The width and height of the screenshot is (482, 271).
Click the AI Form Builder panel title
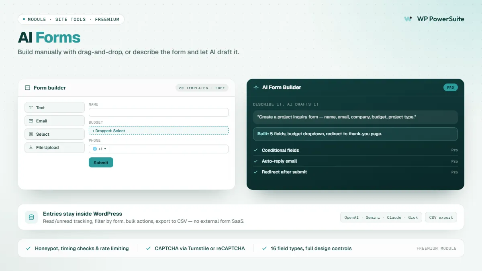click(282, 87)
